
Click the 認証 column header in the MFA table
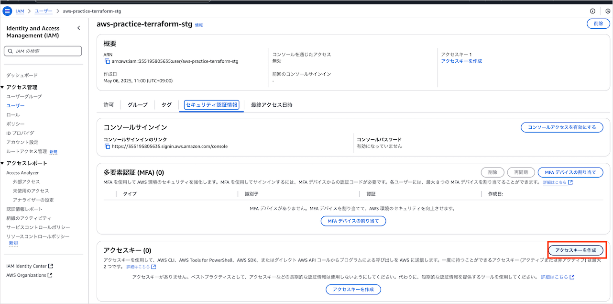(371, 194)
